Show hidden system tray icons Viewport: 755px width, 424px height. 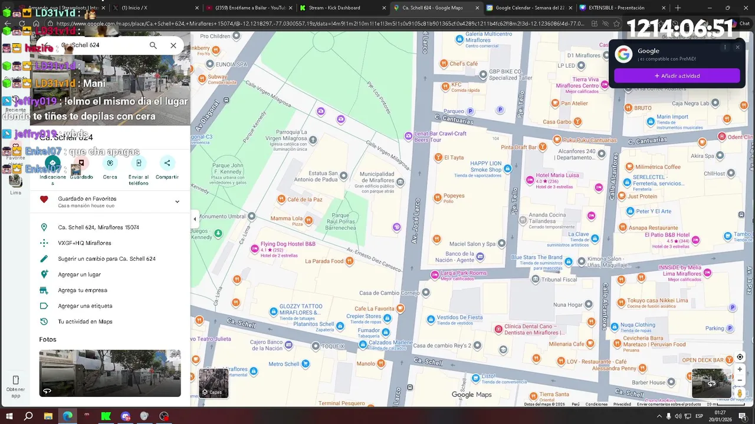point(659,416)
